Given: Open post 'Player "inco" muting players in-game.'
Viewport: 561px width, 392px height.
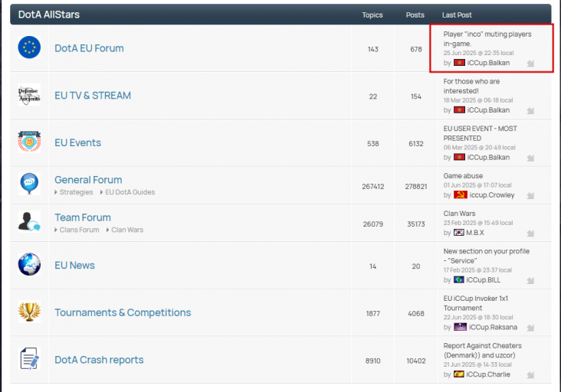Looking at the screenshot, I should [x=487, y=39].
